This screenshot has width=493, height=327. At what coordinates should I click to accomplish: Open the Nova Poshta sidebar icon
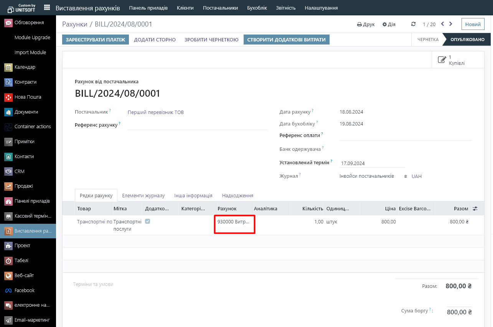8,97
